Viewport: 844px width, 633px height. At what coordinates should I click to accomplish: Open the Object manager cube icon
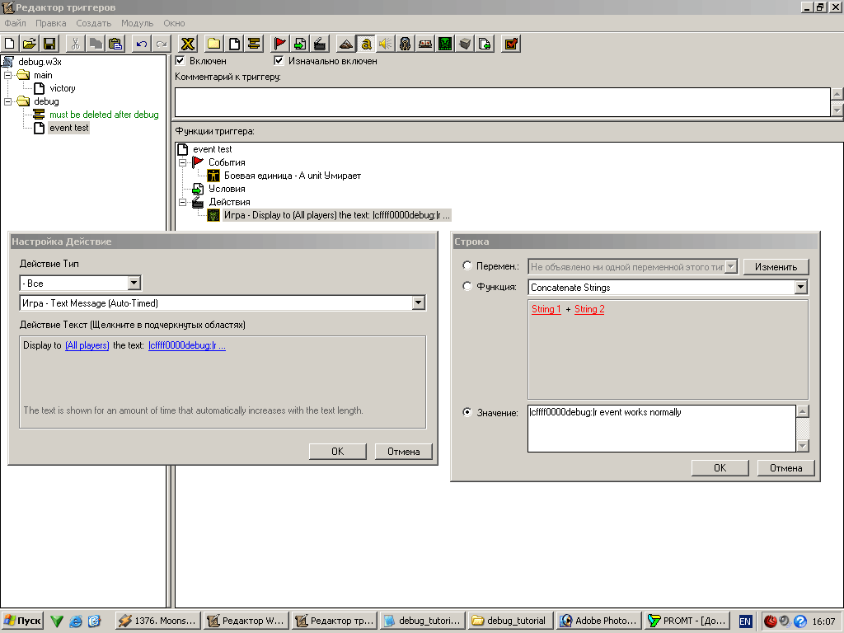click(x=465, y=44)
